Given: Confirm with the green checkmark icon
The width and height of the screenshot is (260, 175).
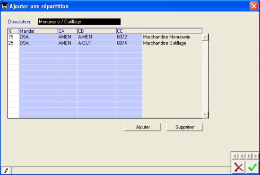Looking at the screenshot, I should [252, 167].
